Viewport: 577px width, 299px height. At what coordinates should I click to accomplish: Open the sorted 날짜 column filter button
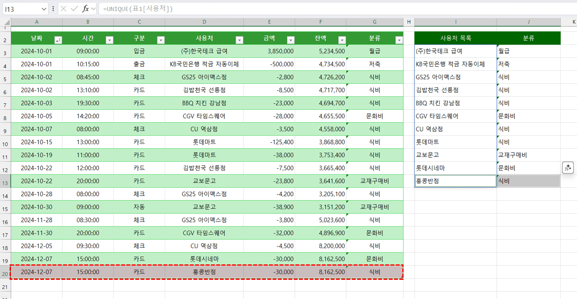[58, 40]
